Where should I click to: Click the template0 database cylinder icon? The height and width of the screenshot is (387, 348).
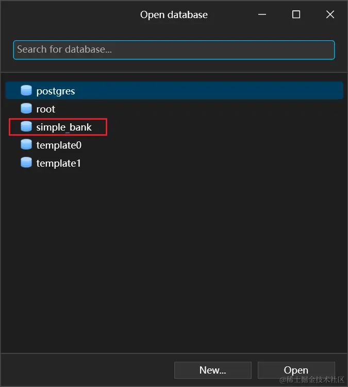(26, 145)
